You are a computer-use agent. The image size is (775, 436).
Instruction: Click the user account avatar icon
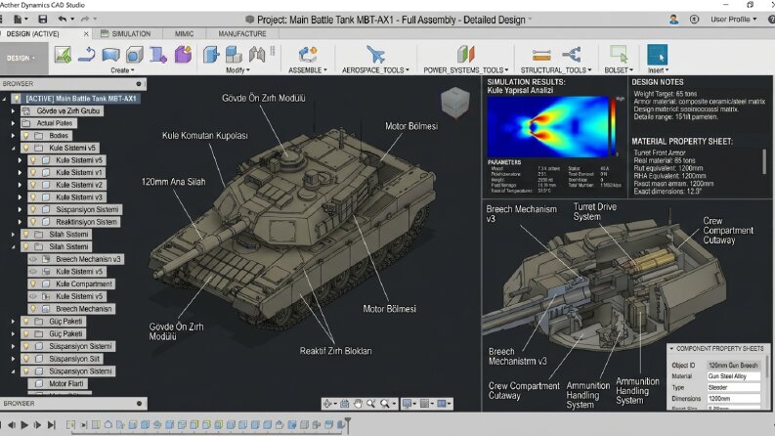(673, 20)
